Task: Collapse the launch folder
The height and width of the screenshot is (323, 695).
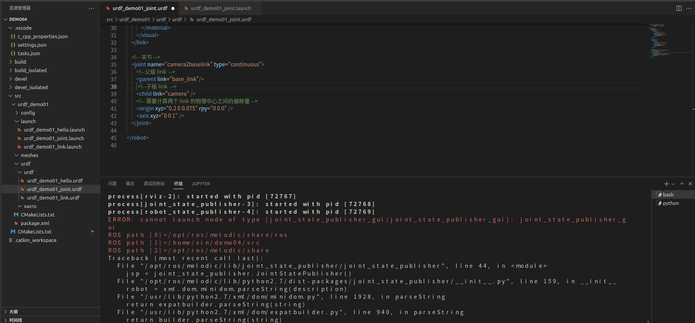Action: tap(17, 121)
